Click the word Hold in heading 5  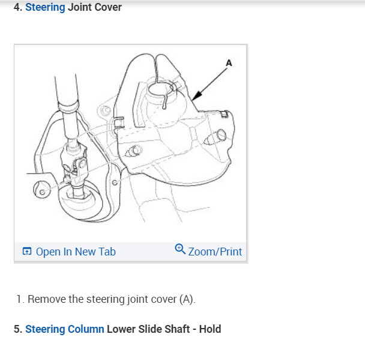pos(210,329)
